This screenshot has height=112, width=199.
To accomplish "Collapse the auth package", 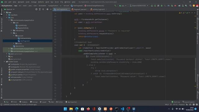I will 12,23.
